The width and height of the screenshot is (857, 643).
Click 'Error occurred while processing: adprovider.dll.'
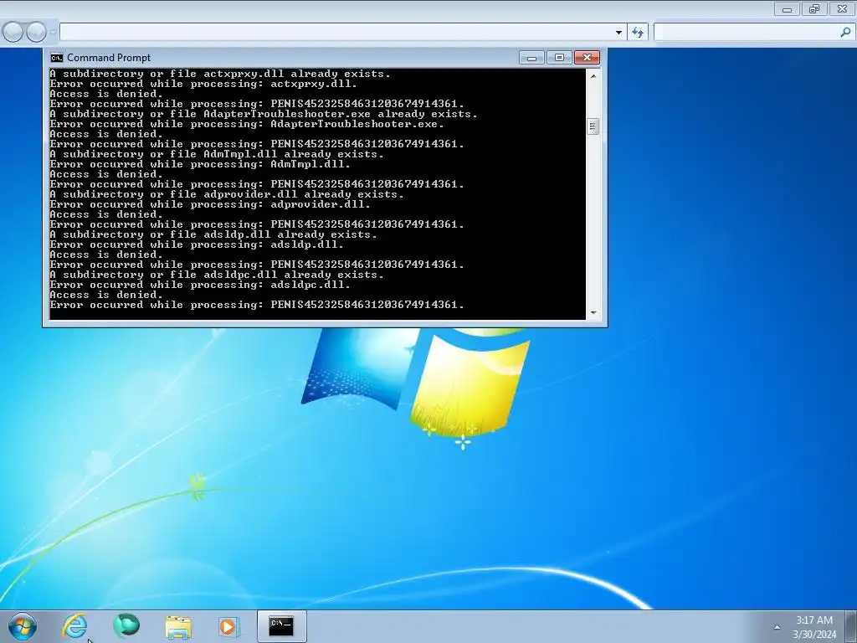210,204
